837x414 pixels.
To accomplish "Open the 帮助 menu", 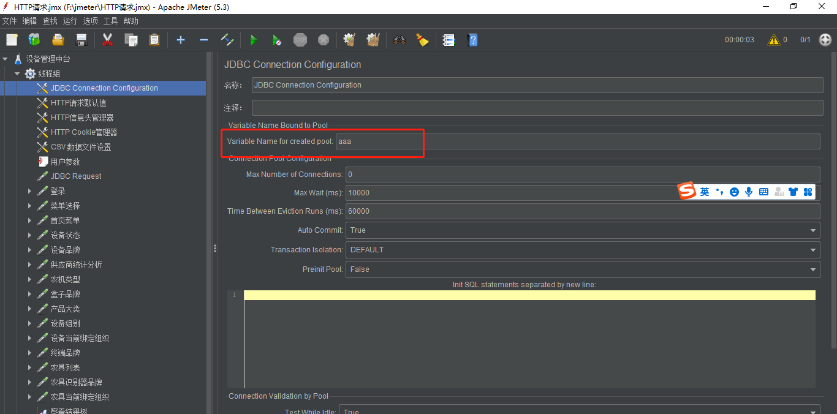I will click(x=131, y=21).
